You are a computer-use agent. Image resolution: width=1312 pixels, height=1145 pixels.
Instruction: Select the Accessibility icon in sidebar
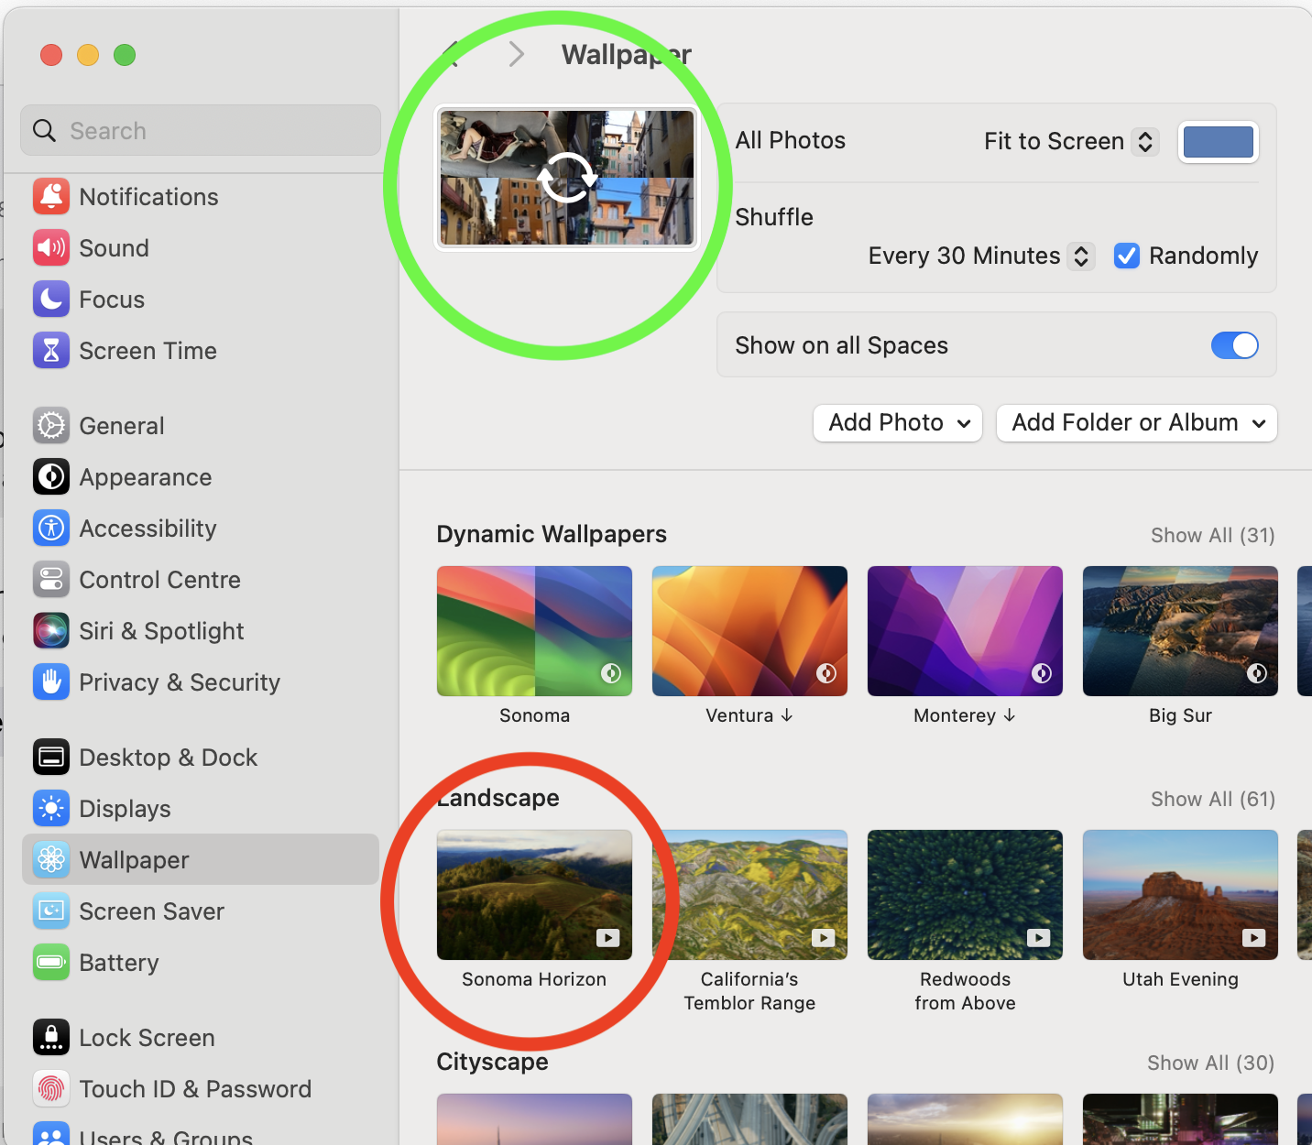tap(51, 528)
